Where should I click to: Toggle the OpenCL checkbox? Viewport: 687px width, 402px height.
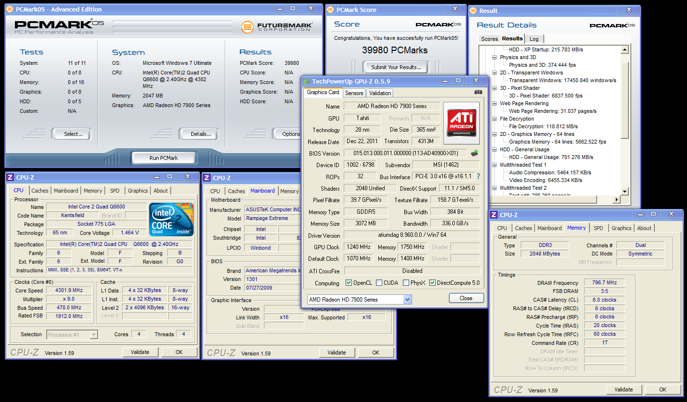[349, 283]
